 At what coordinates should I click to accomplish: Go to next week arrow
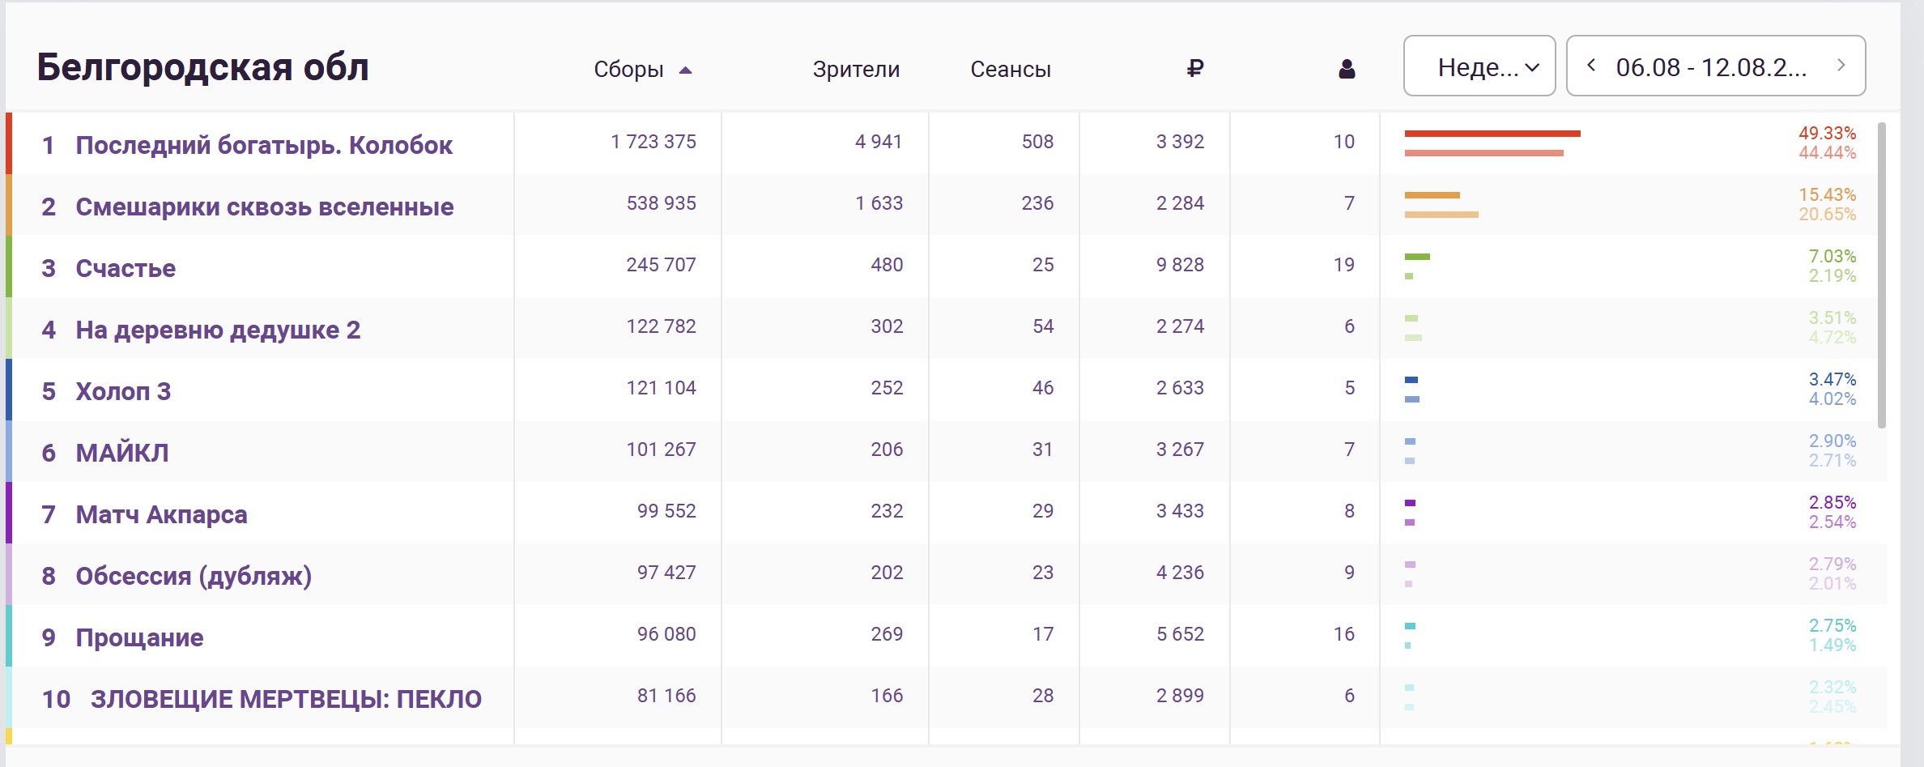click(1841, 66)
